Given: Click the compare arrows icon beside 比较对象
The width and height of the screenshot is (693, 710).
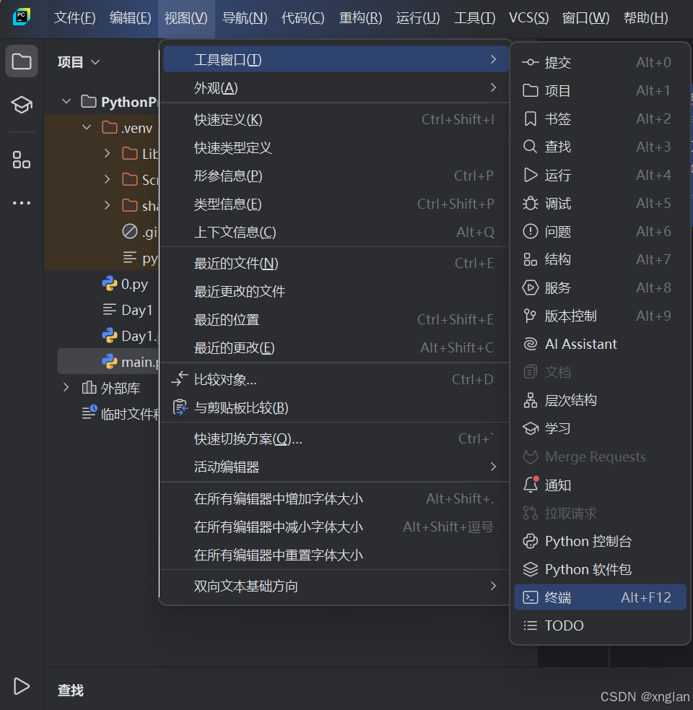Looking at the screenshot, I should tap(180, 378).
